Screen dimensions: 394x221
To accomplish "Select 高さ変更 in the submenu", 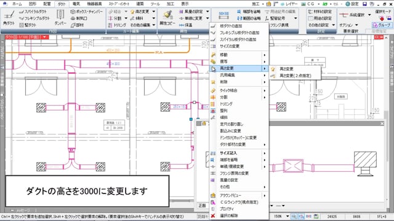I will pos(295,69).
